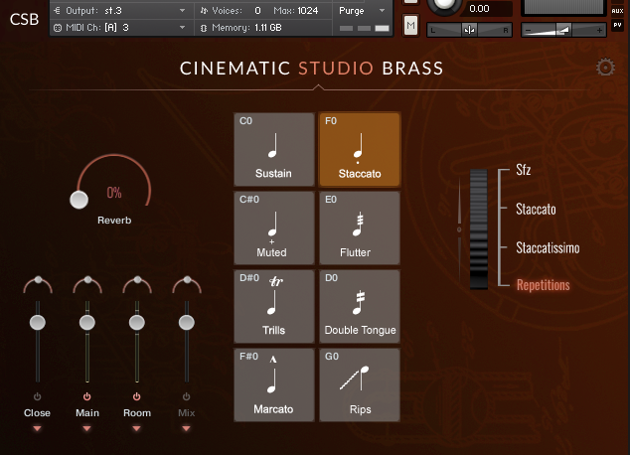Select the Rips articulation tile
The height and width of the screenshot is (455, 630).
pos(360,384)
